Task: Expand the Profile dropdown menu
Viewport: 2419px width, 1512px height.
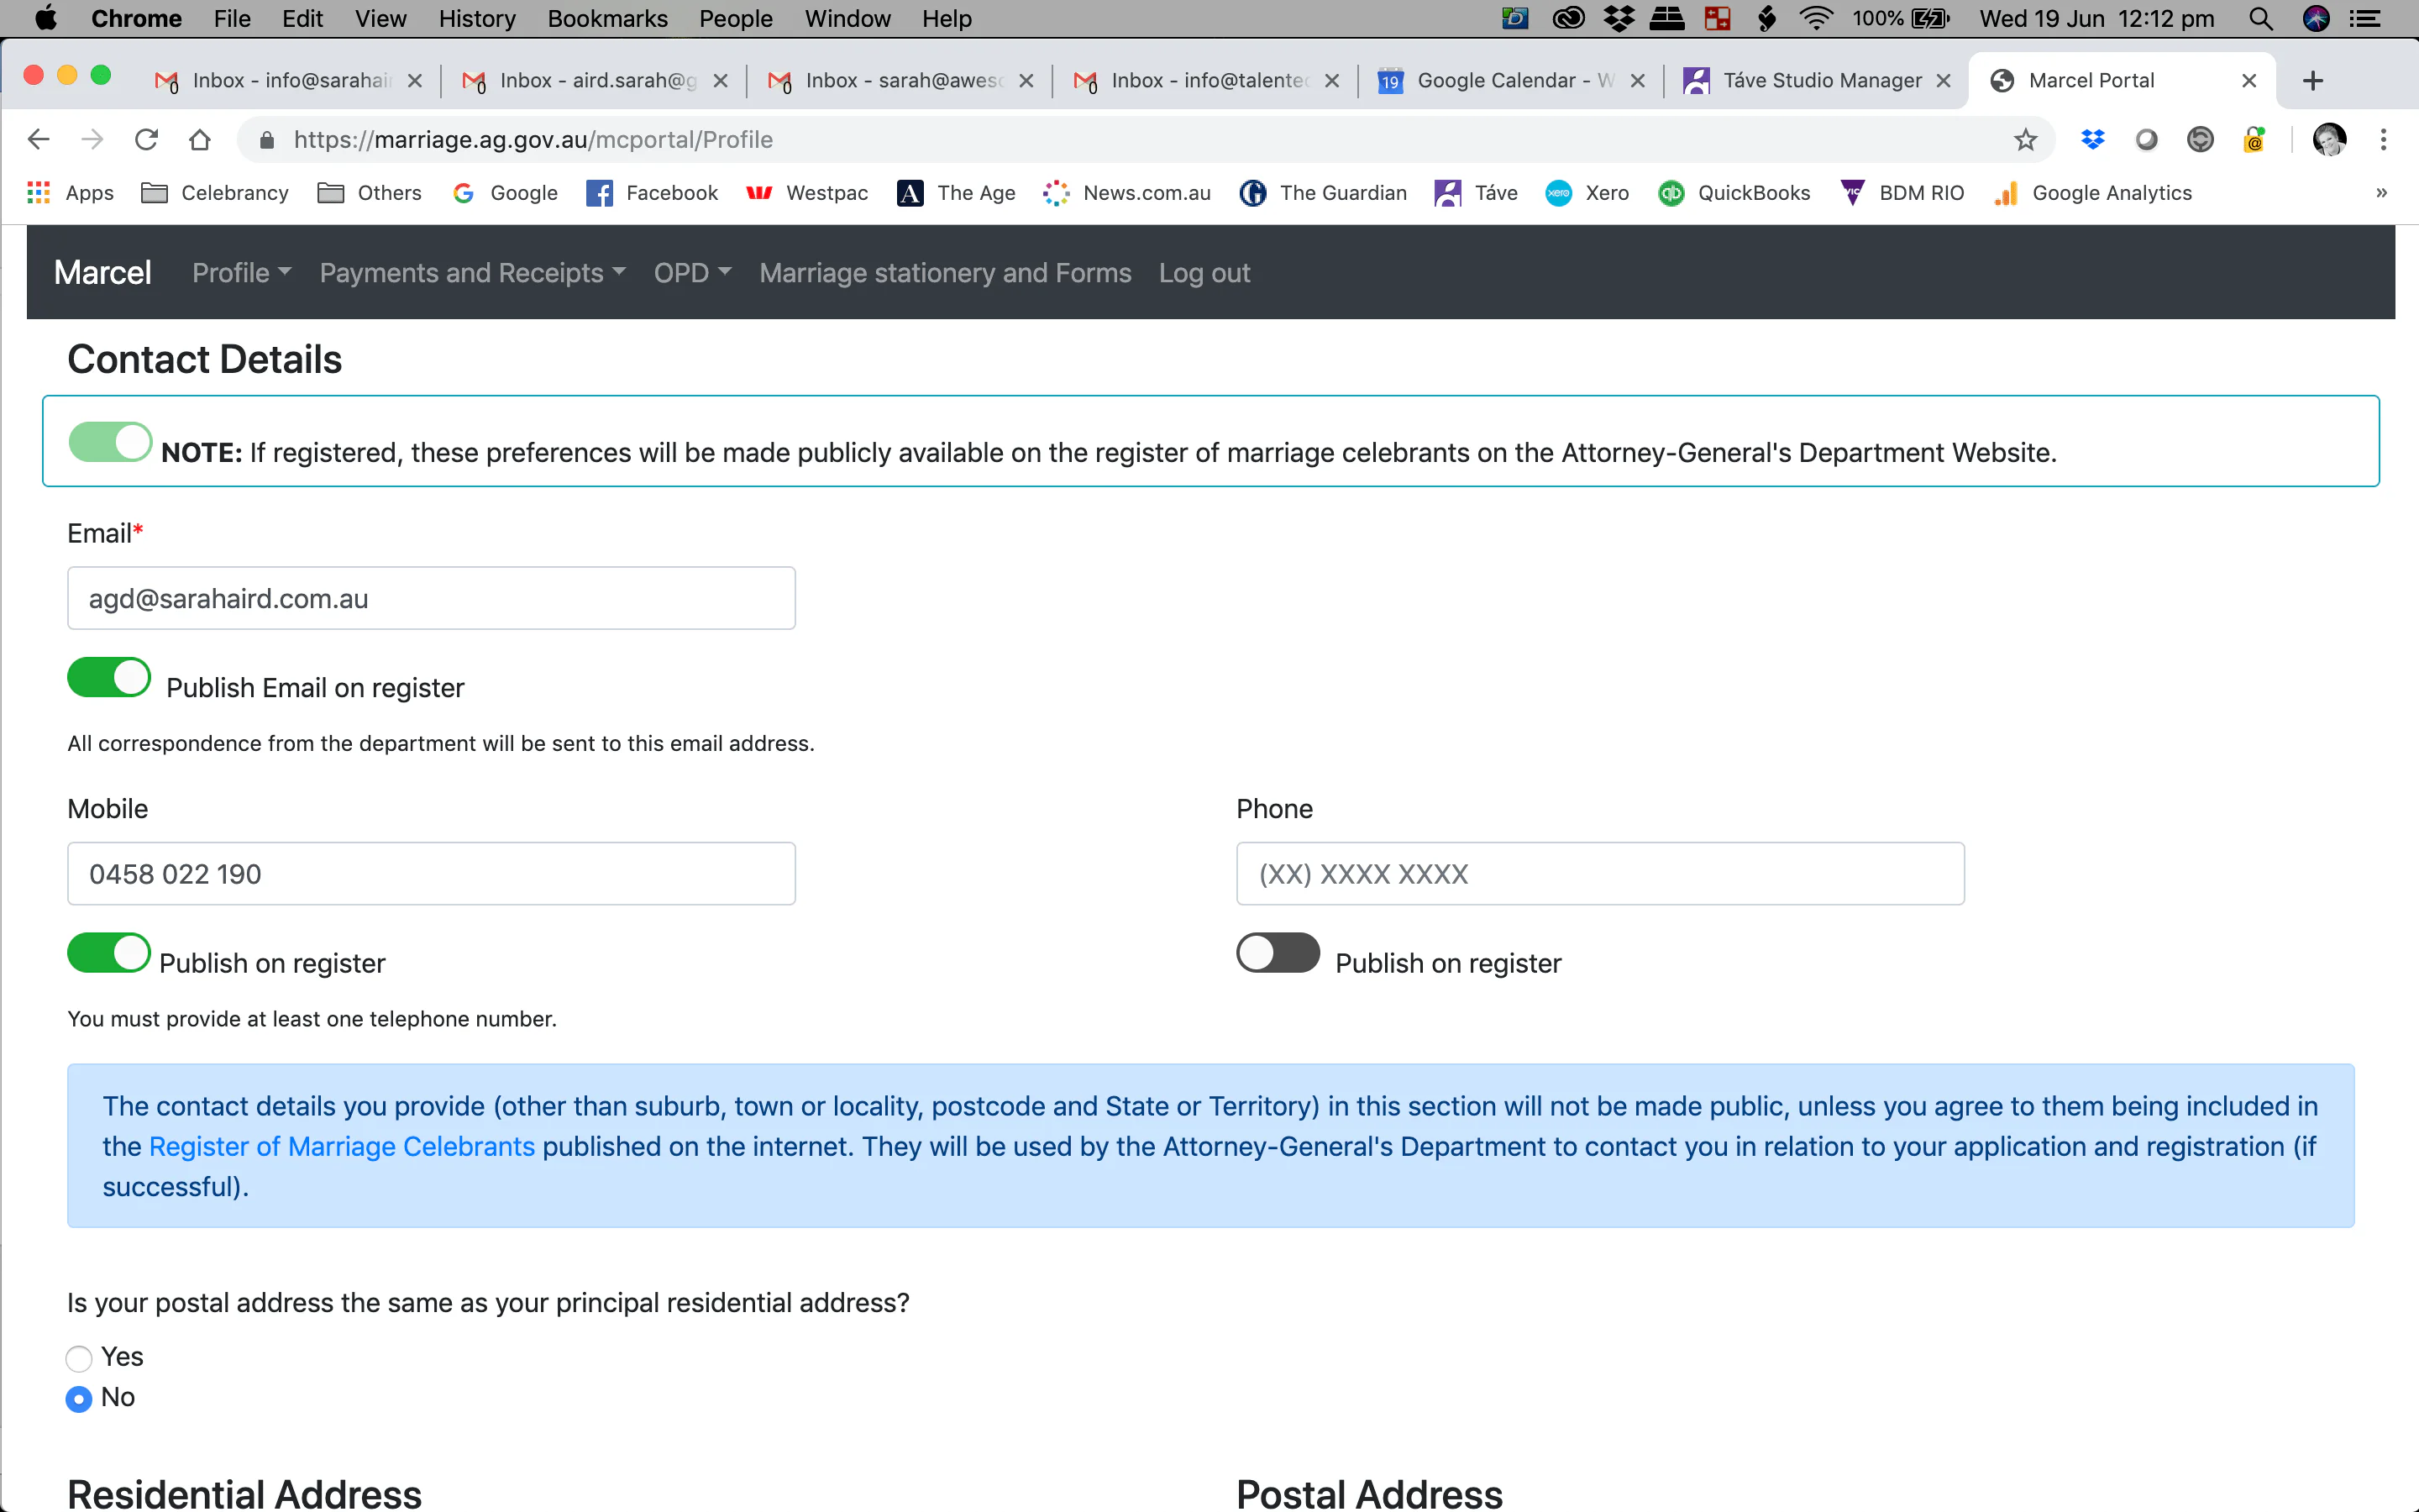Action: [241, 273]
